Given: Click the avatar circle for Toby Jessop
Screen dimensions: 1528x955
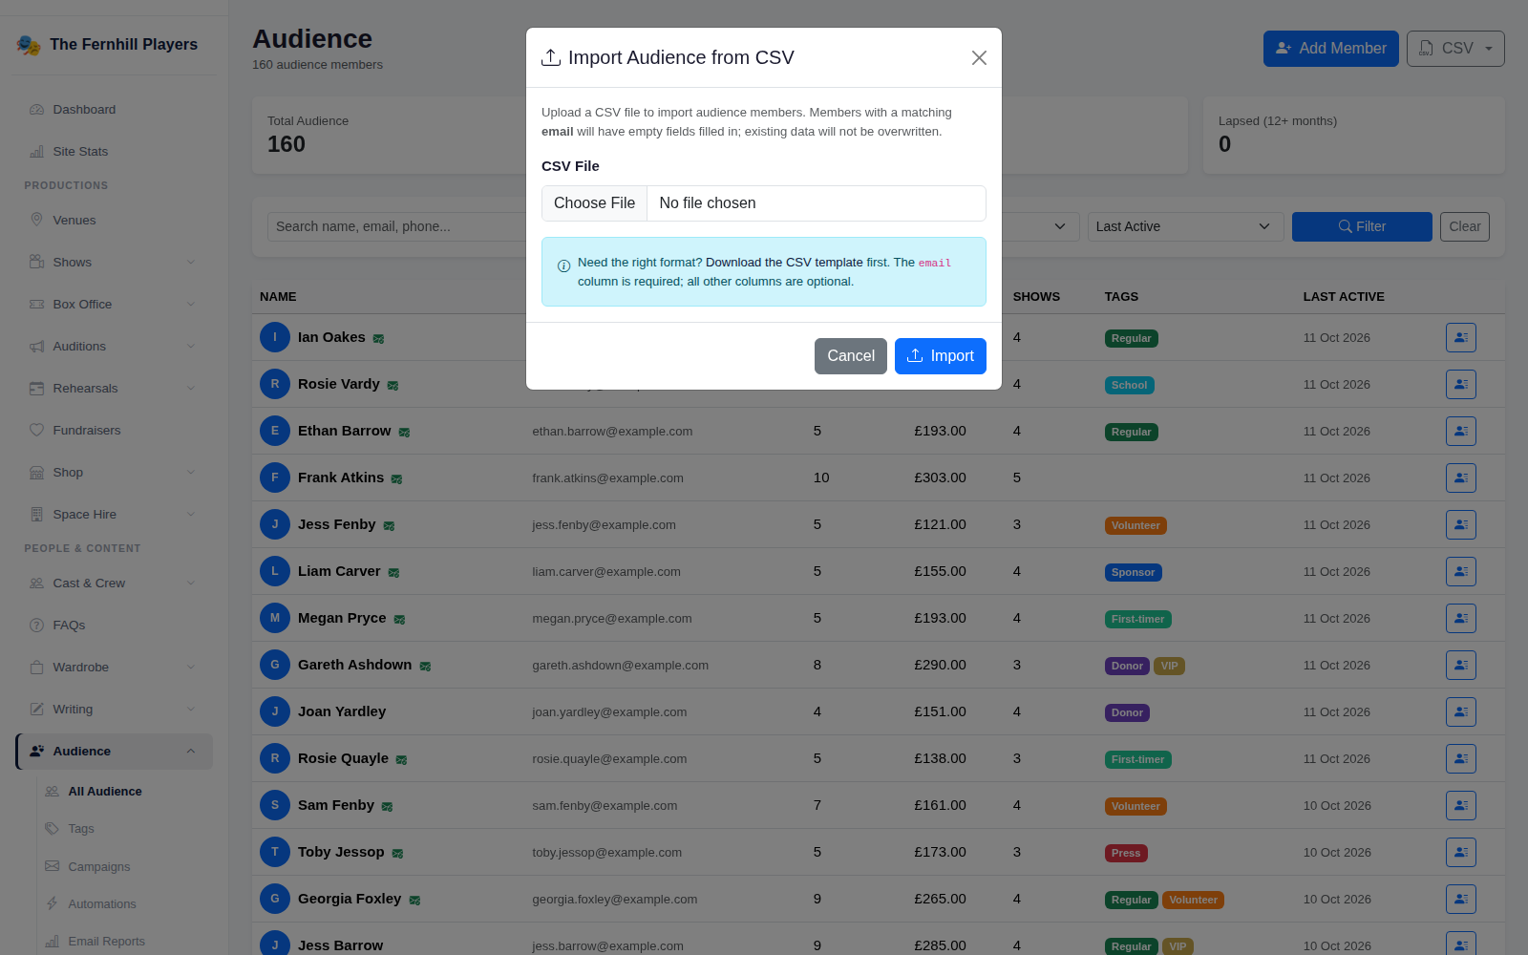Looking at the screenshot, I should 275,852.
